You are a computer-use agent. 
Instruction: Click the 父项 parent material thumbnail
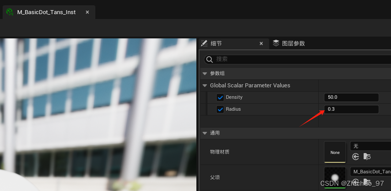coord(335,177)
